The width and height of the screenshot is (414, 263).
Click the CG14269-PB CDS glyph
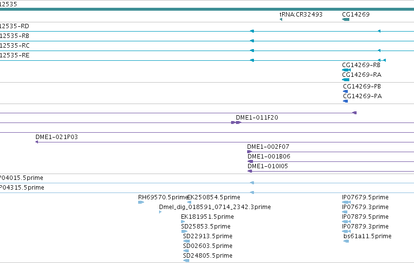coord(345,91)
